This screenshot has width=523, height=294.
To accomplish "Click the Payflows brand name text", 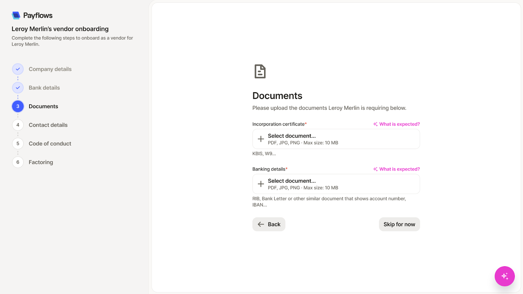I will point(38,15).
